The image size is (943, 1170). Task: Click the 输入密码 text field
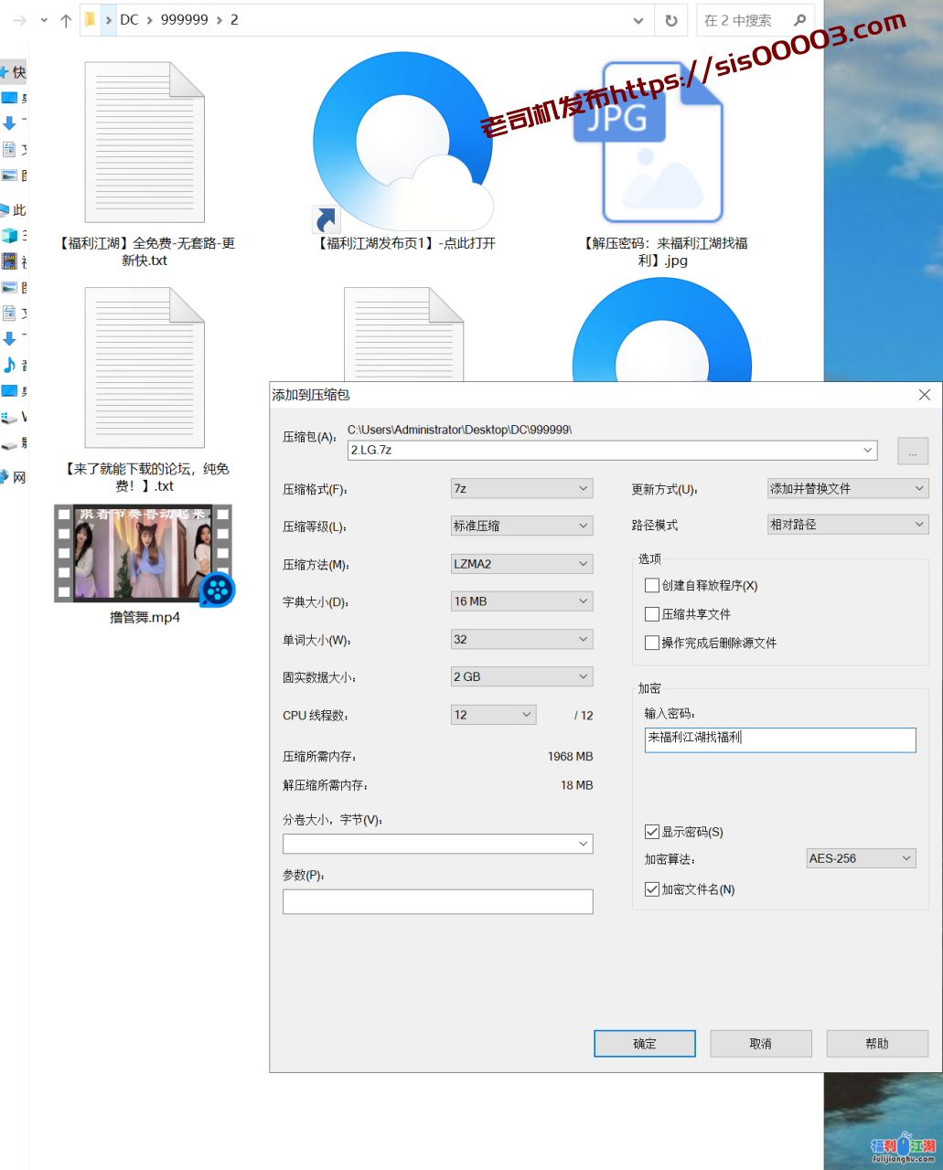pyautogui.click(x=779, y=739)
